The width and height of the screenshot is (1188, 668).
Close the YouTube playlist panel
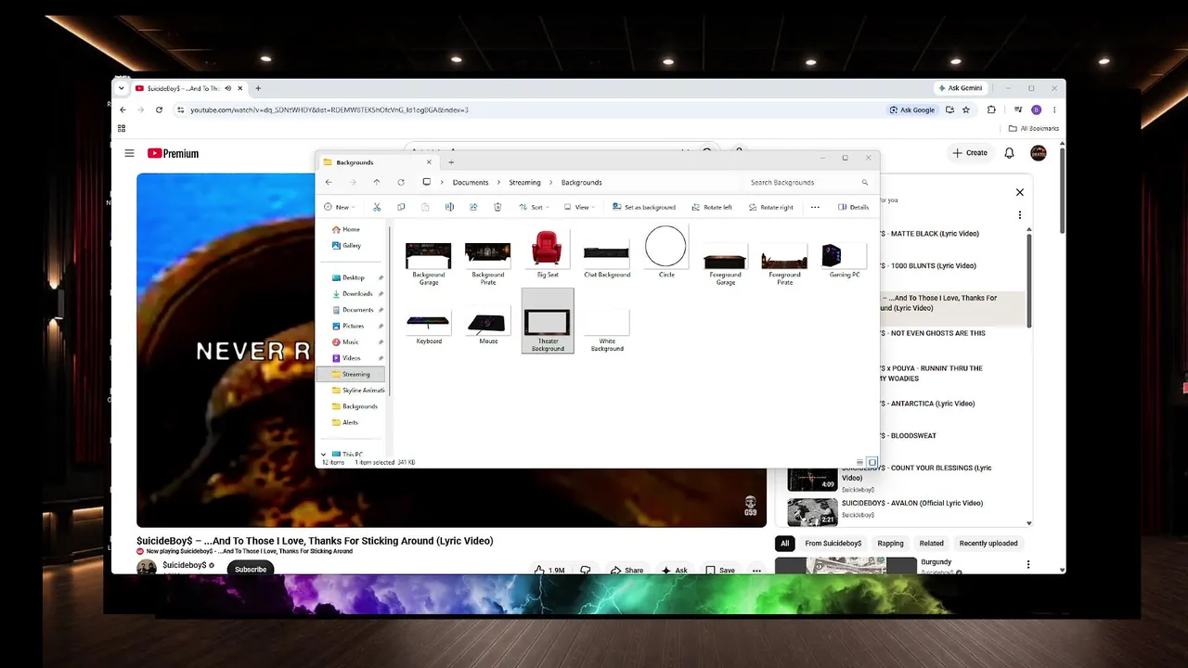point(1019,192)
